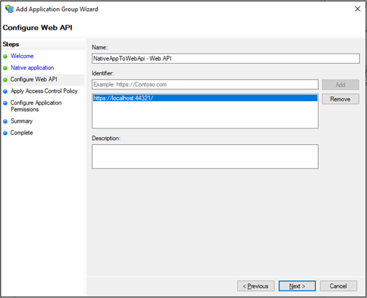Proceed with the Next button
Viewport: 367px width, 298px height.
(x=297, y=286)
